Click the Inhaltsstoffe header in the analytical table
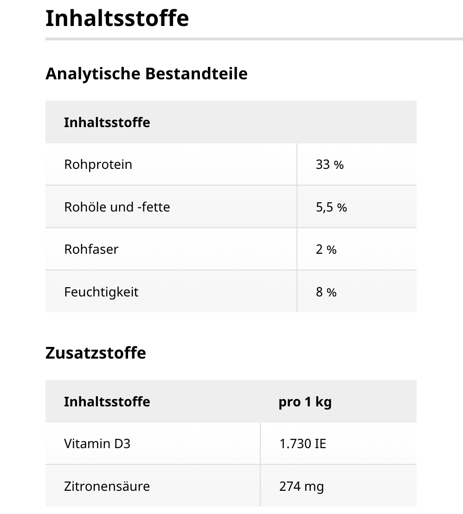The height and width of the screenshot is (514, 463). tap(107, 122)
